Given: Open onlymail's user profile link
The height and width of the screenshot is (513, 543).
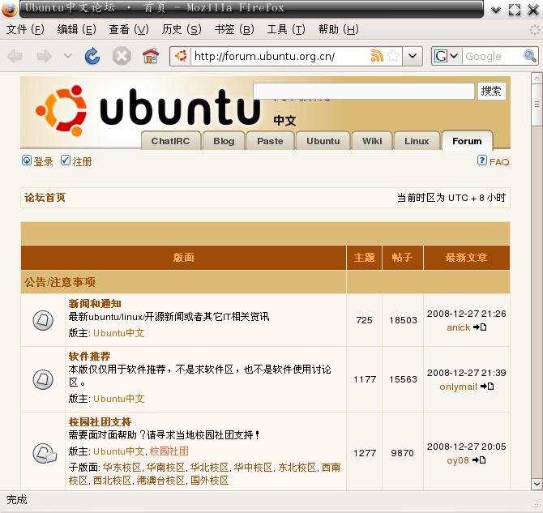Looking at the screenshot, I should coord(458,387).
